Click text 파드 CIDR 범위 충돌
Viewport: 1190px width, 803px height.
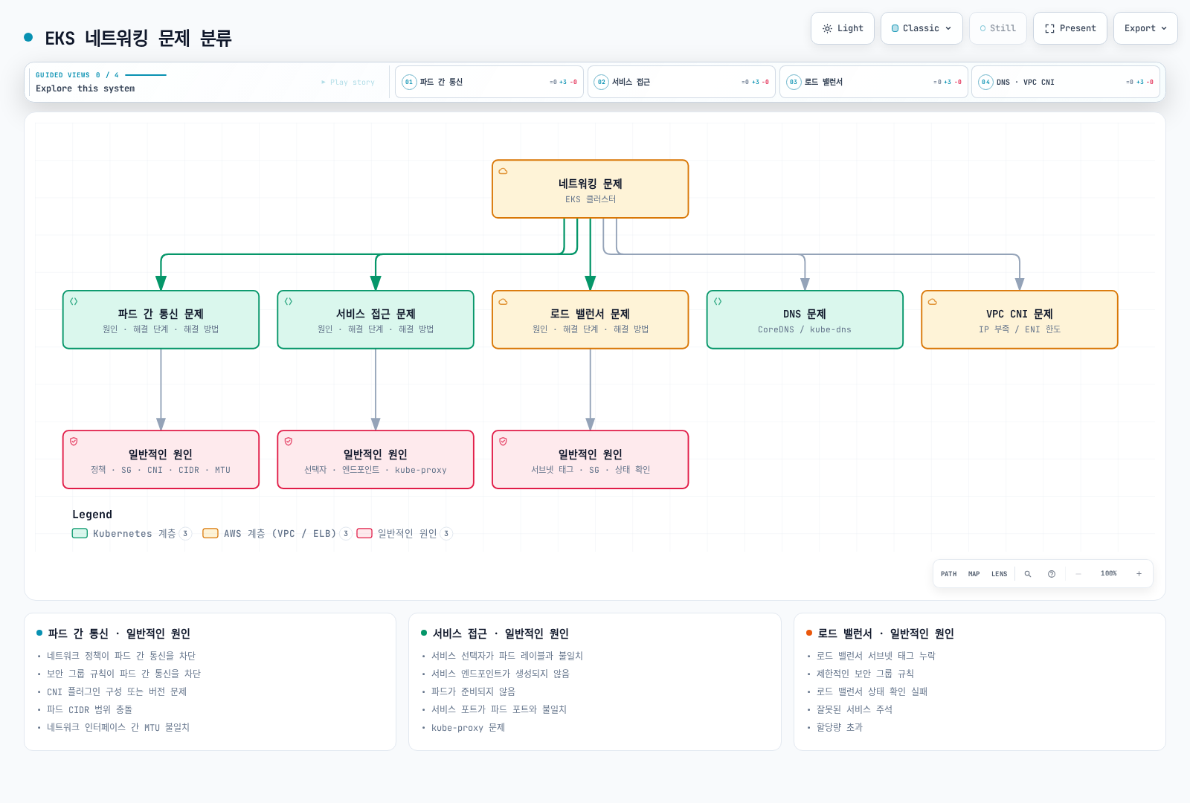point(89,709)
